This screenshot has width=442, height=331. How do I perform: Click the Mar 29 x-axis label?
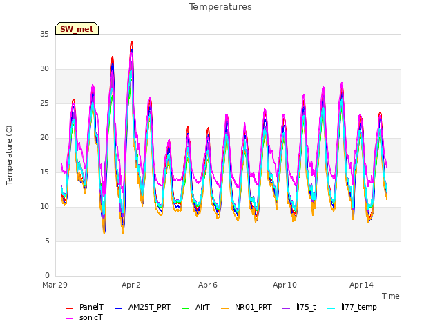55,285
